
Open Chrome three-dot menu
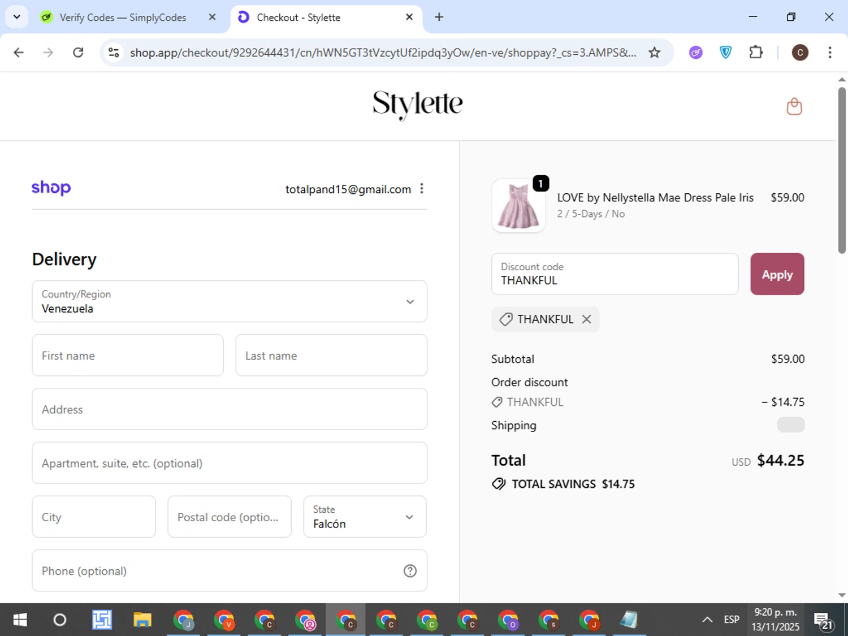click(829, 53)
